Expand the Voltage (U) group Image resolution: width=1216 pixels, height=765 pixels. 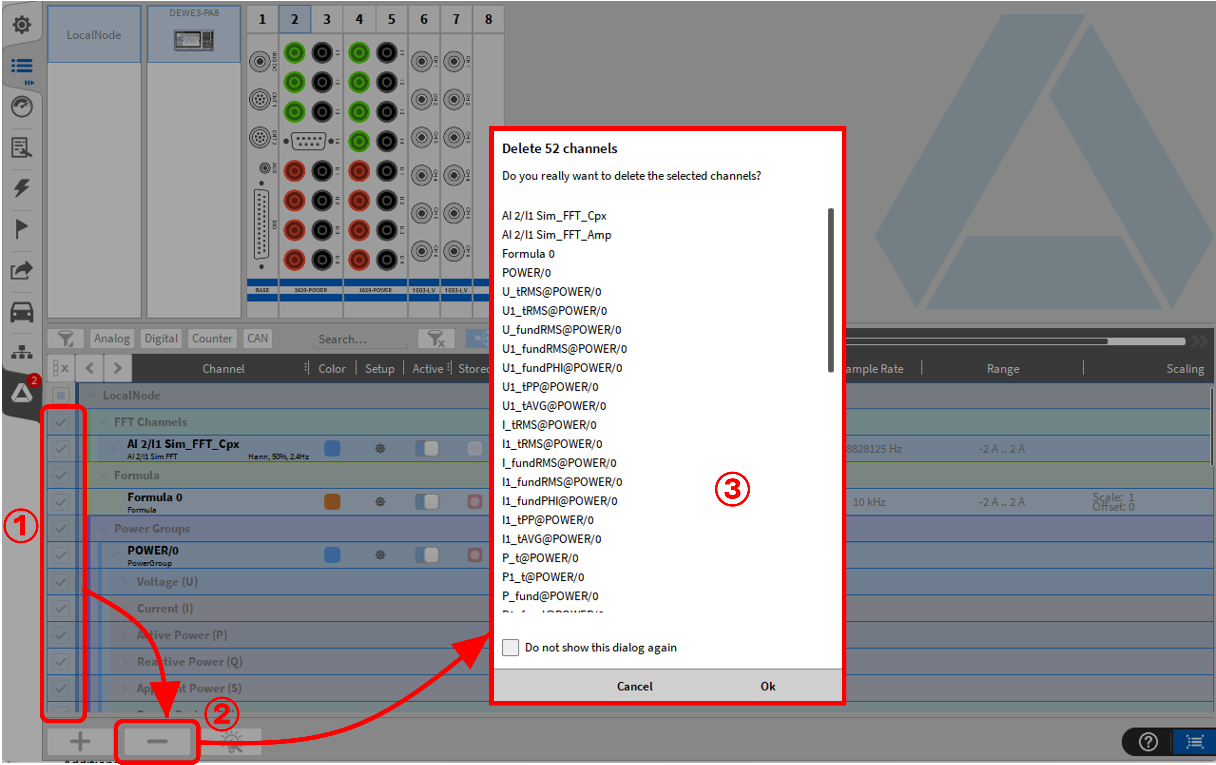tap(125, 582)
